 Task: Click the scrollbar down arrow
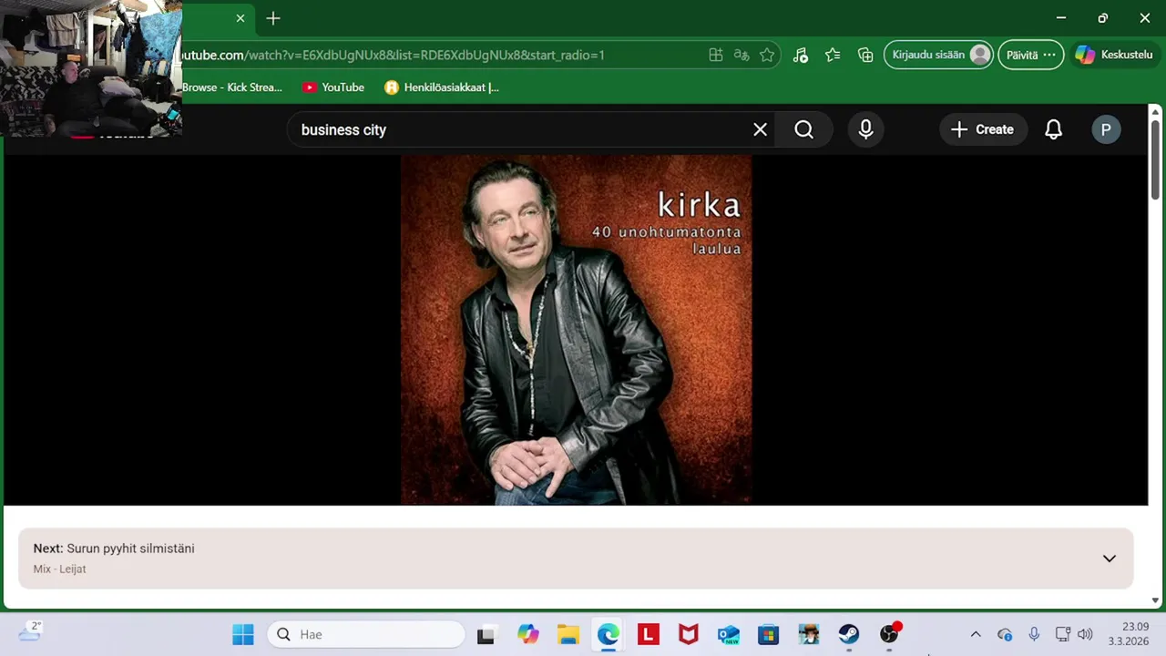pos(1155,600)
